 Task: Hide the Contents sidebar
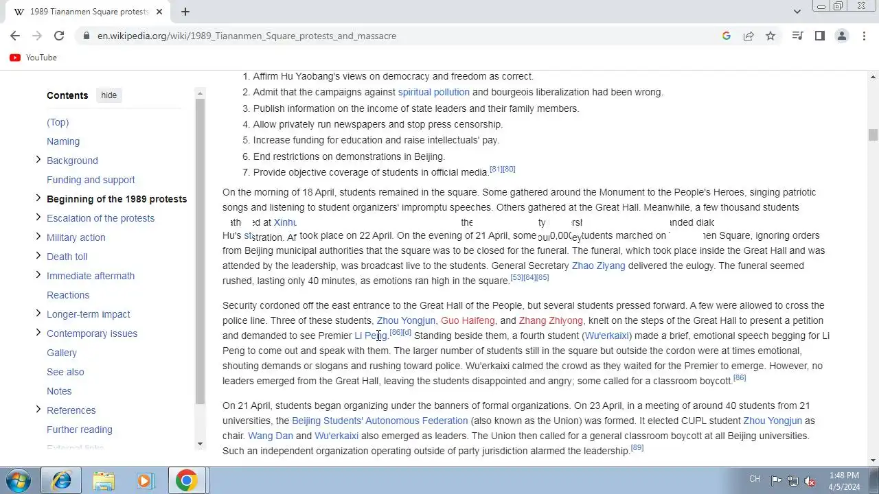[x=109, y=95]
